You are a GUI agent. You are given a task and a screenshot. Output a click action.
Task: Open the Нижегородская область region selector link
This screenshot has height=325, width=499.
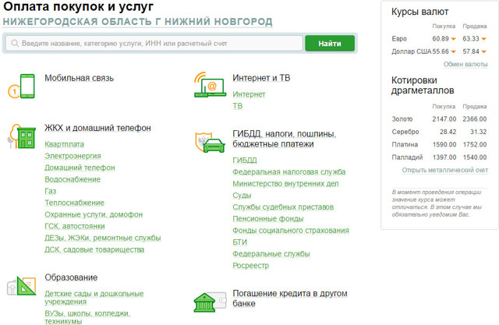137,22
